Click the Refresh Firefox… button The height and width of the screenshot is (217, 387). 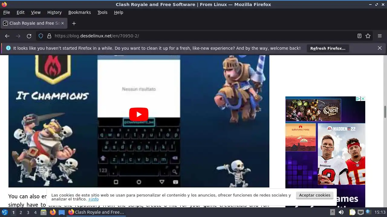328,48
